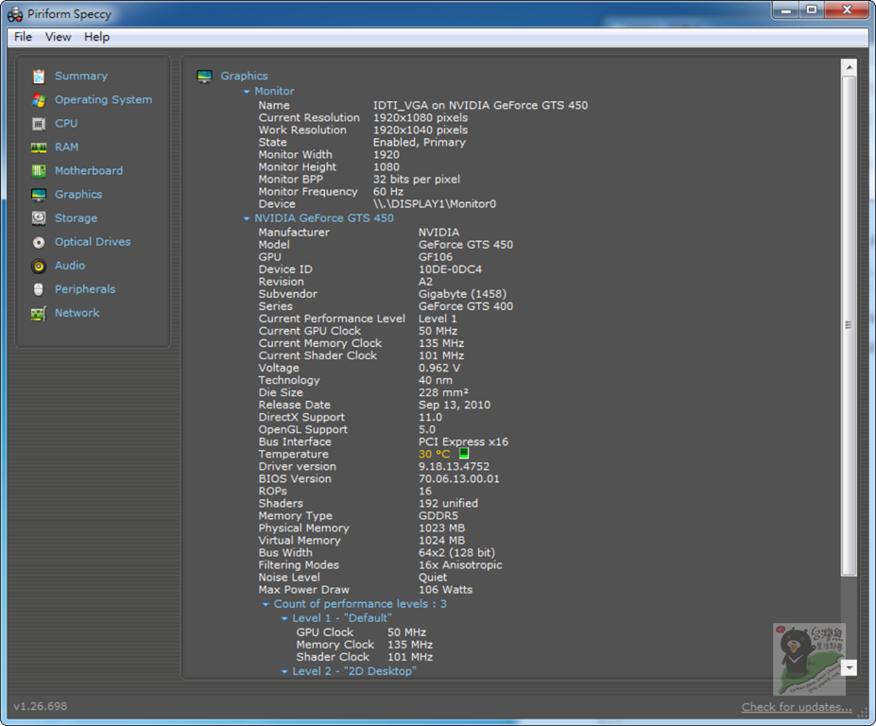Viewport: 876px width, 726px height.
Task: Click the Motherboard icon in sidebar
Action: pos(39,171)
